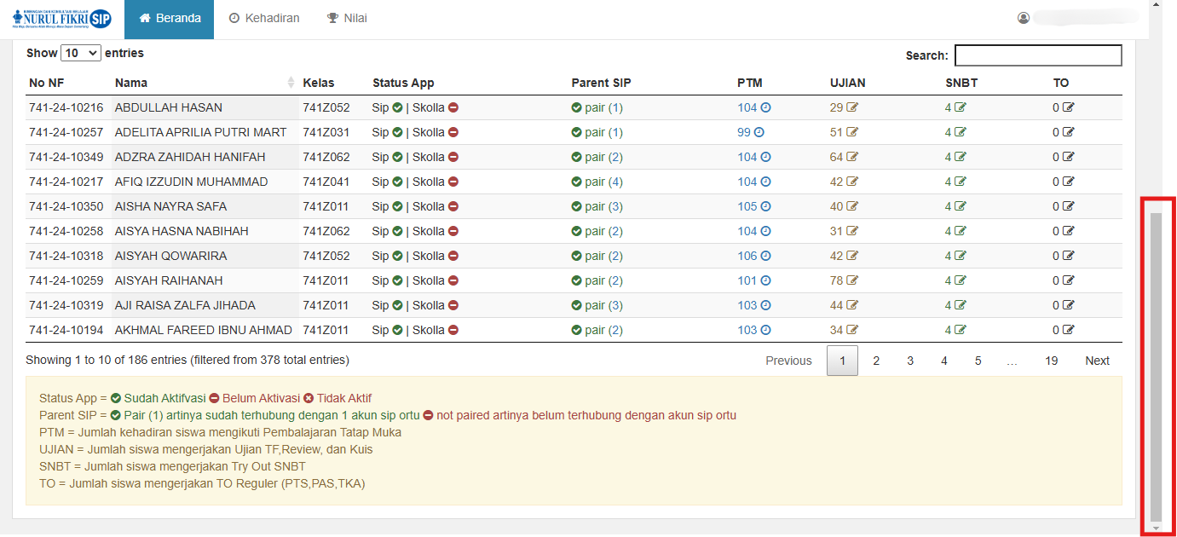
Task: Click Sip green check for AISYAH QOWARIRA
Action: coord(397,257)
